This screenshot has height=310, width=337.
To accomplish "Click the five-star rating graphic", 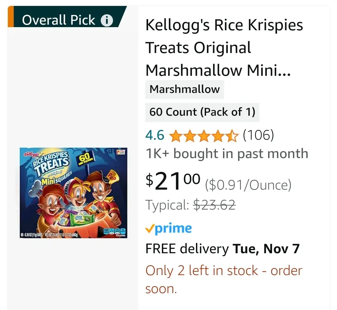I will tap(204, 136).
